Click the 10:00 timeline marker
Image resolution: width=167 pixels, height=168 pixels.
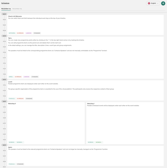tap(4, 36)
